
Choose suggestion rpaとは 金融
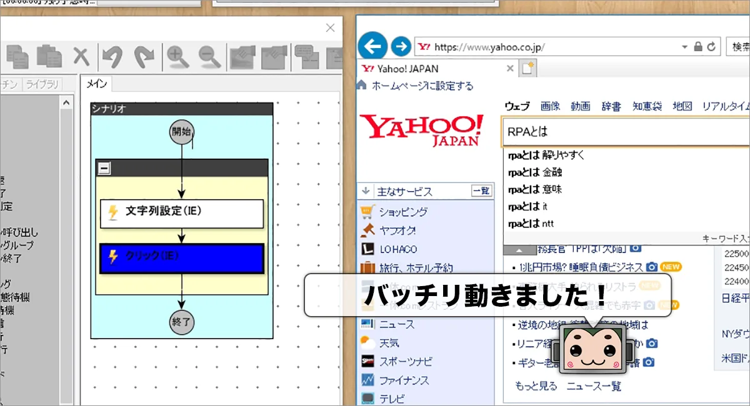[x=534, y=172]
